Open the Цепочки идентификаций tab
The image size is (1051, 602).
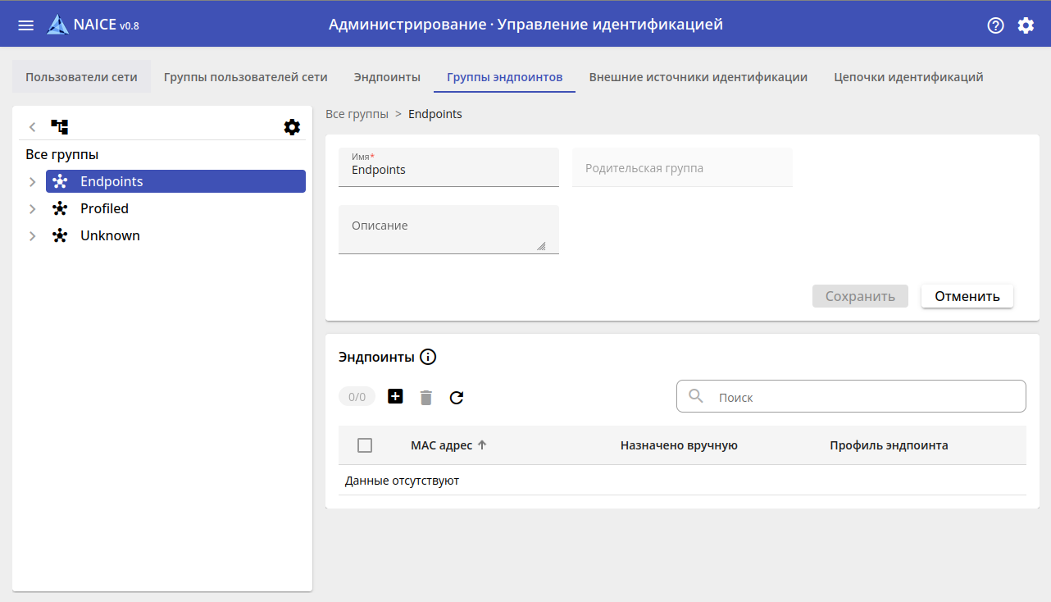pos(908,77)
